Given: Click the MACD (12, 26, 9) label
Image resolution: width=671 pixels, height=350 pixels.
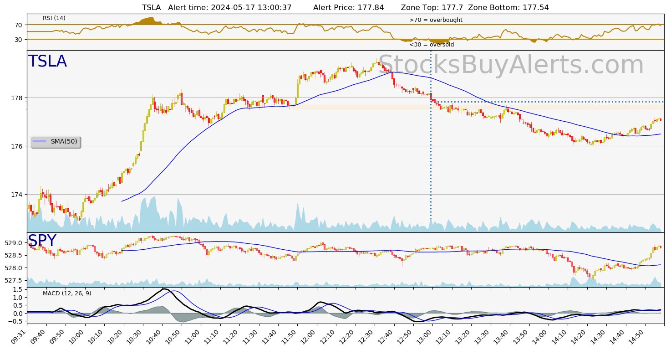Looking at the screenshot, I should pos(67,293).
